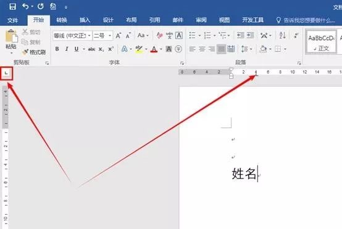The image size is (342, 229).
Task: Switch to the 插入 tab
Action: pyautogui.click(x=85, y=20)
